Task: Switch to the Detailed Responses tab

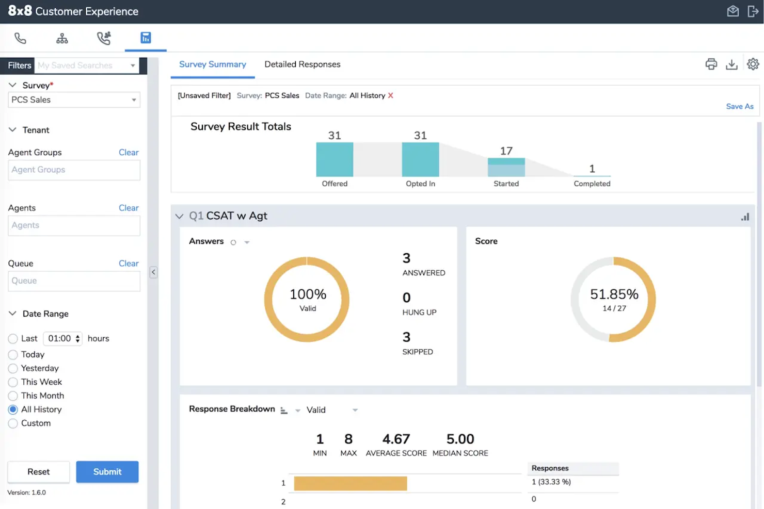Action: tap(302, 64)
